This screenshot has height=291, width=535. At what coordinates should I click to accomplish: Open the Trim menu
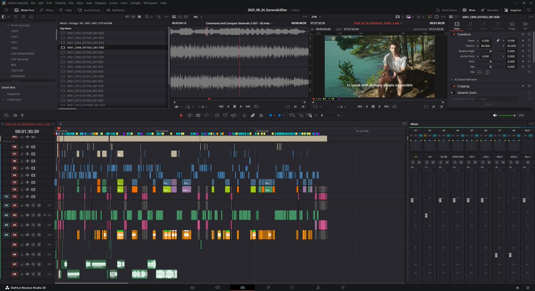coord(49,3)
